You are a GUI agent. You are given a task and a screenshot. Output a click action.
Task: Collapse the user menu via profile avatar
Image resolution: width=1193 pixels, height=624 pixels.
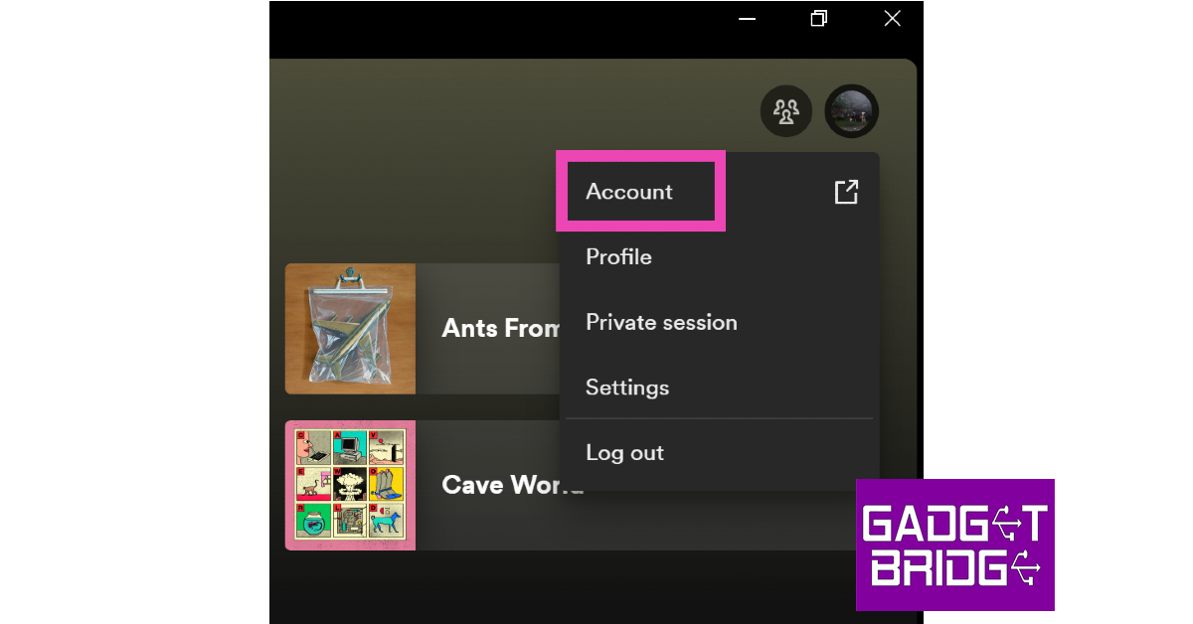coord(851,111)
